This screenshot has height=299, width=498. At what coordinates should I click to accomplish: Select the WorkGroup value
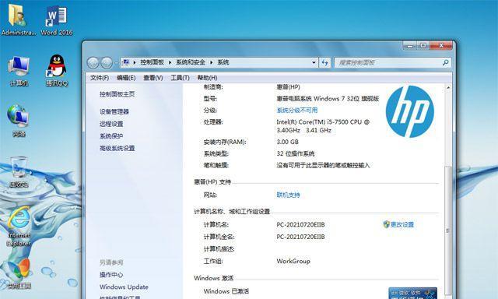293,261
